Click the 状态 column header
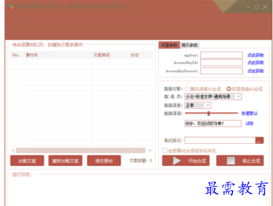The height and width of the screenshot is (206, 273). [x=141, y=55]
